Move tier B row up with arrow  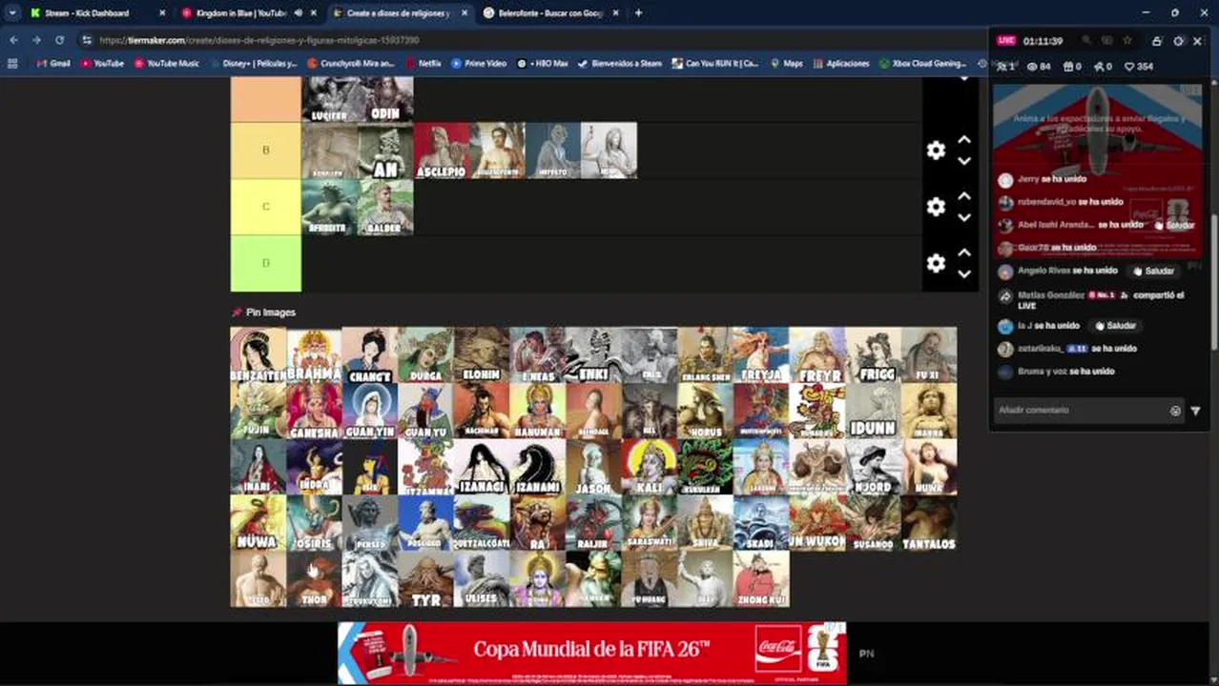pyautogui.click(x=964, y=140)
